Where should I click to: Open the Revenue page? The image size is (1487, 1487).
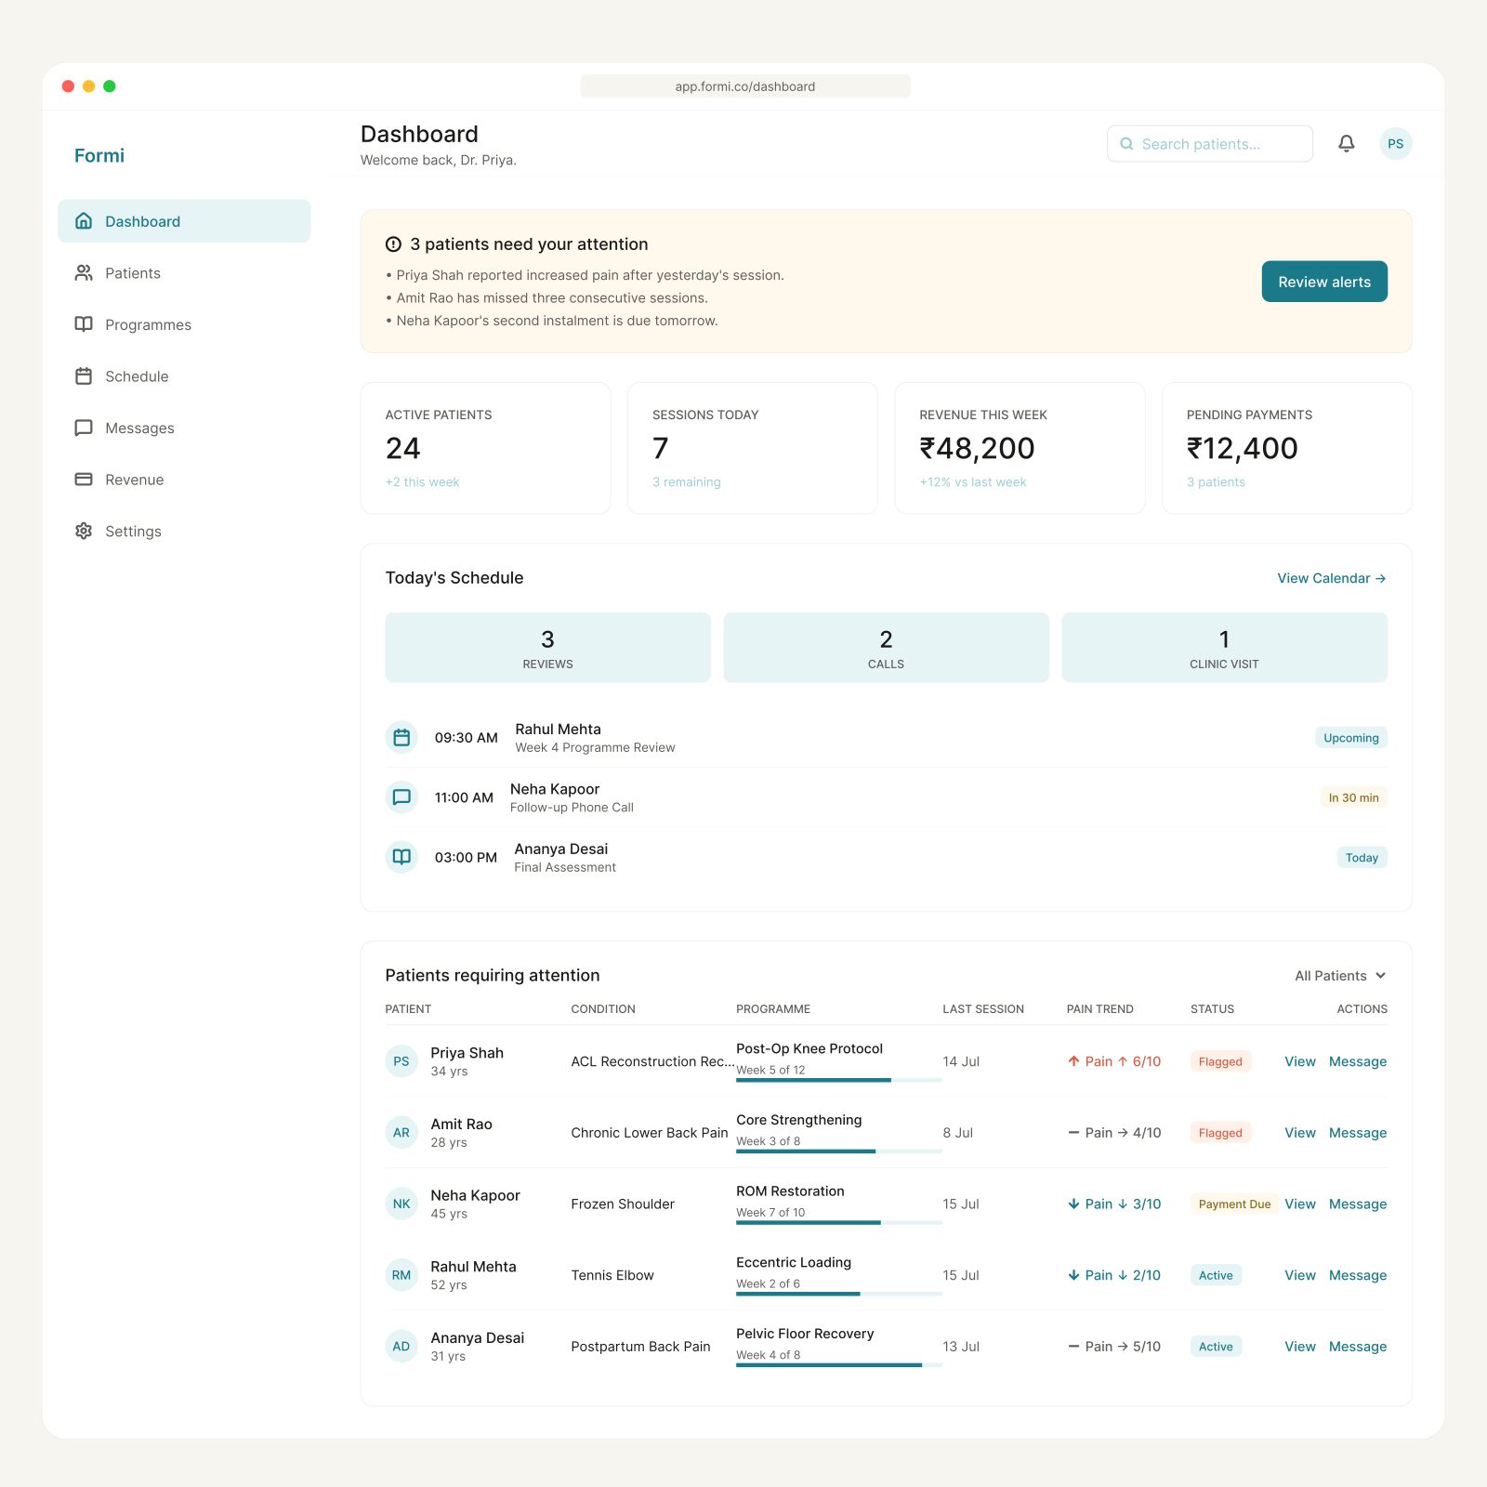coord(184,480)
